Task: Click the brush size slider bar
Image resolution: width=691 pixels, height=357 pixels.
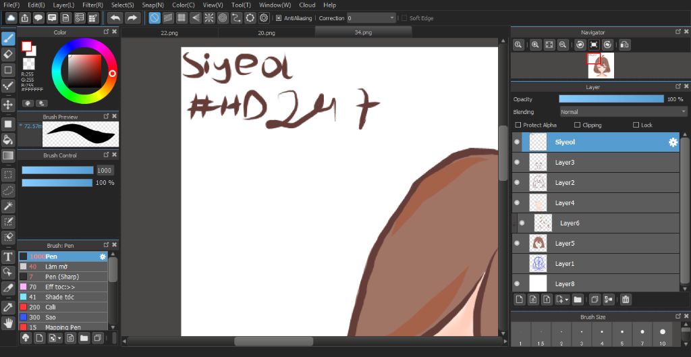Action: point(58,170)
